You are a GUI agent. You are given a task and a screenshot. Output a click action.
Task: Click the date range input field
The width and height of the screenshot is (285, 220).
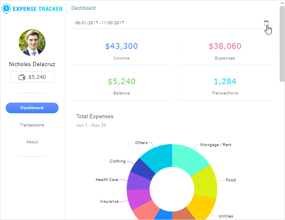pyautogui.click(x=165, y=23)
